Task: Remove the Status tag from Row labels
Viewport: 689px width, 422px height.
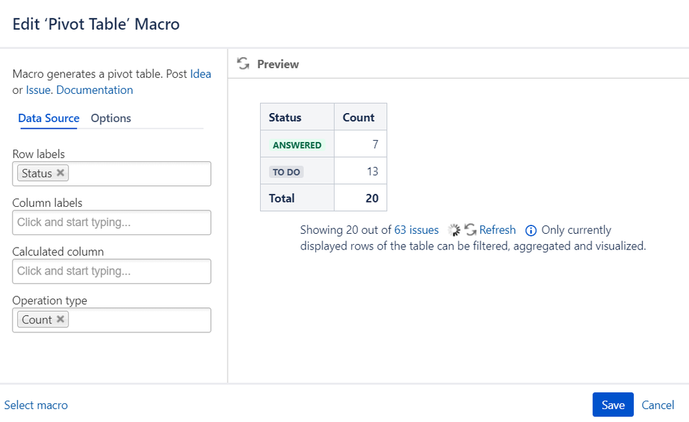Action: pyautogui.click(x=61, y=173)
